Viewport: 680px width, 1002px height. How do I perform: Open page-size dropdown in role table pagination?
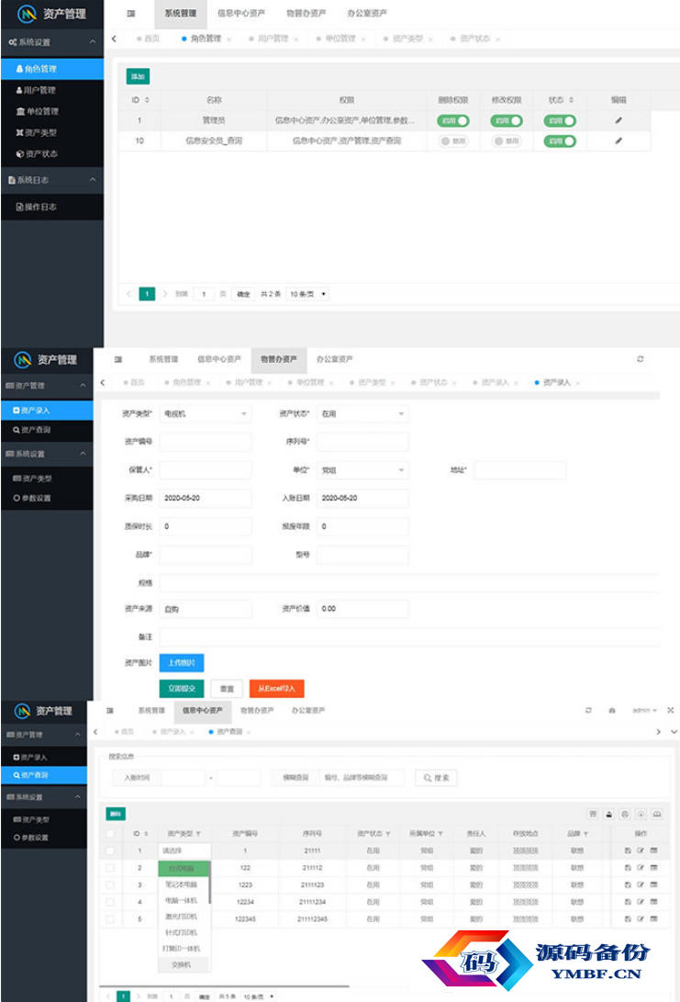[x=307, y=294]
